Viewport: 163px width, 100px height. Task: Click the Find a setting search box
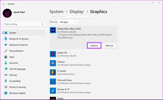24,24
